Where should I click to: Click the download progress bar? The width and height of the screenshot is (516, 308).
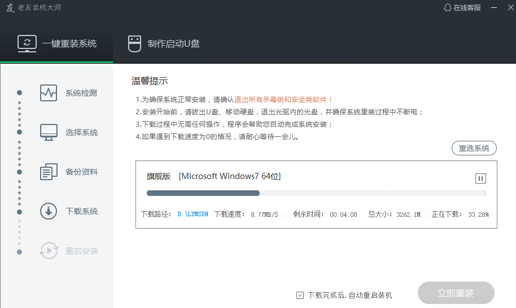(x=316, y=193)
